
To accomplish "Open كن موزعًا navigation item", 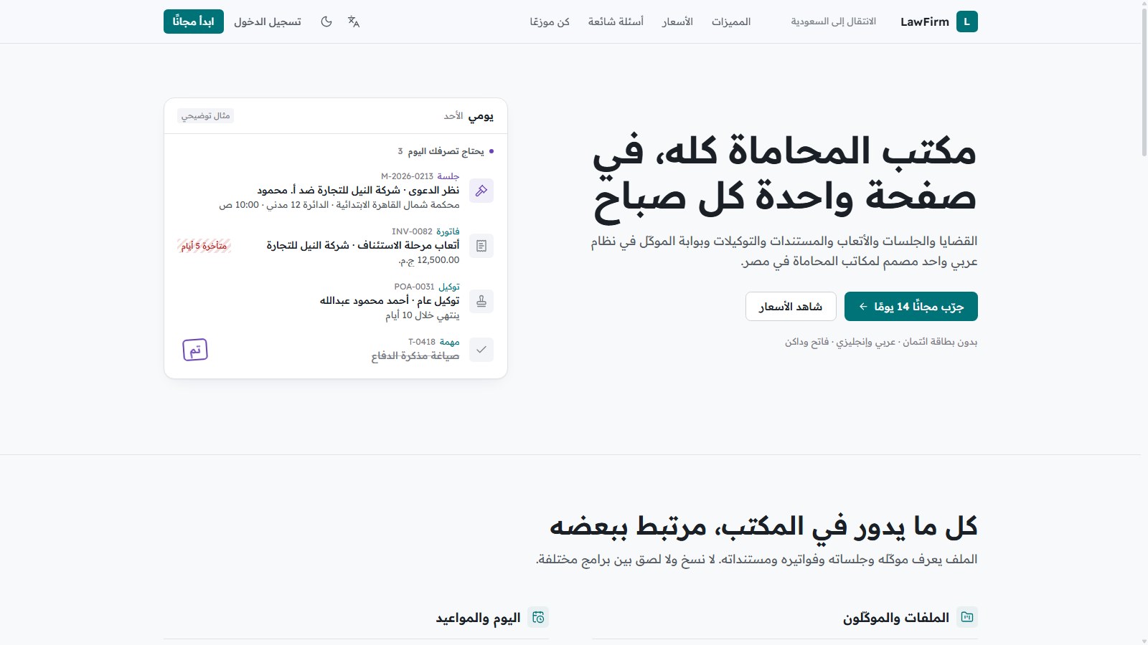I will click(x=550, y=21).
